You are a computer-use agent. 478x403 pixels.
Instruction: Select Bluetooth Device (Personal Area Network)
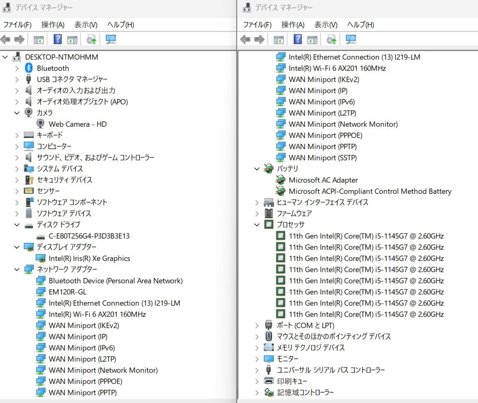(116, 280)
